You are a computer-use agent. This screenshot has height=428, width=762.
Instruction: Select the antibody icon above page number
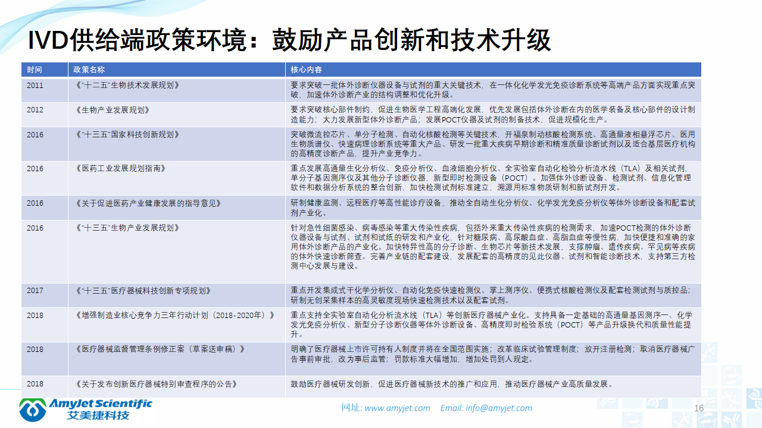[708, 398]
